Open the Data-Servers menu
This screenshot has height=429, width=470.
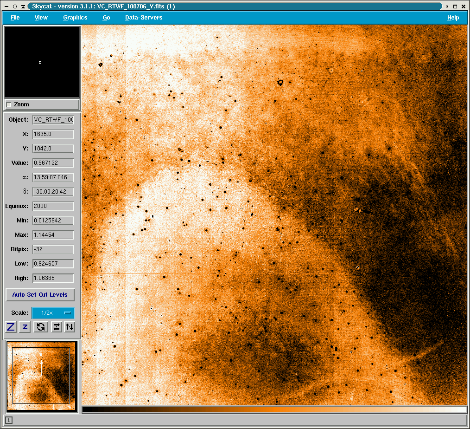[144, 18]
